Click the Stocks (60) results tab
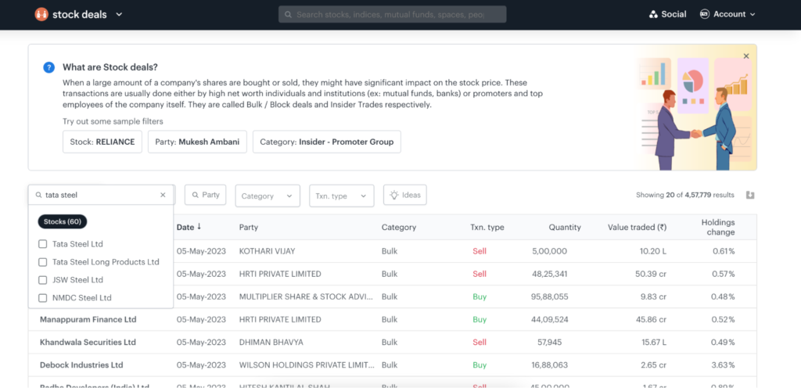 [x=63, y=221]
